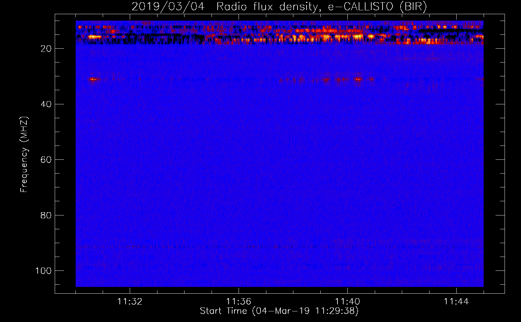Click the '100' frequency tick label
Image resolution: width=521 pixels, height=322 pixels.
43,271
